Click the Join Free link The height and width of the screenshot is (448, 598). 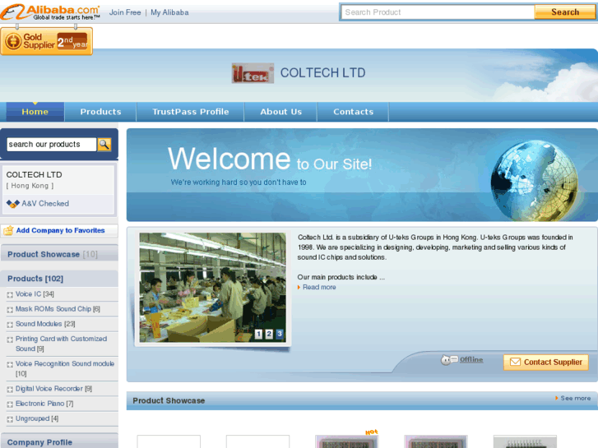tap(125, 12)
